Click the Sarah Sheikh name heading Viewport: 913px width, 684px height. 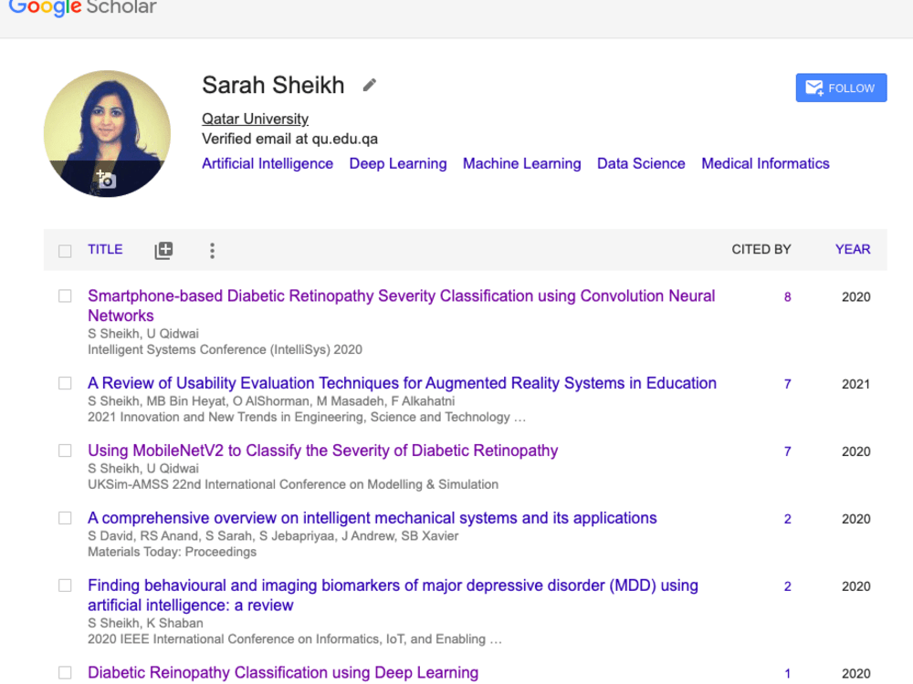(x=273, y=86)
